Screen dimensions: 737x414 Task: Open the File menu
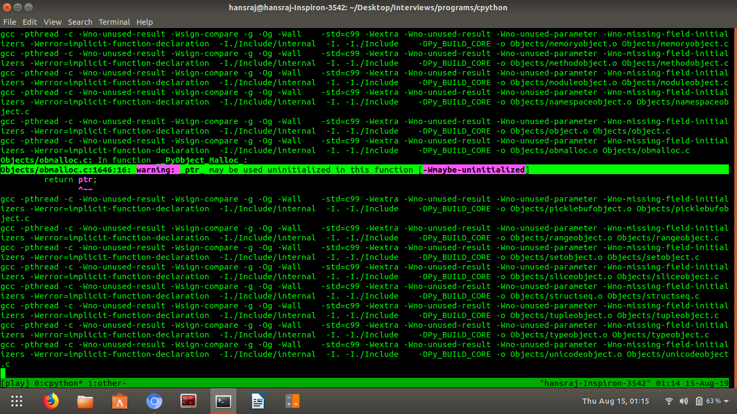point(10,22)
